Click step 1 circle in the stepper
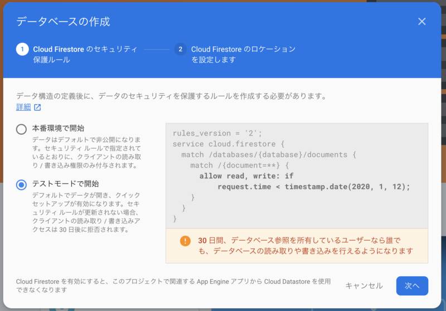446x311 pixels. tap(22, 50)
